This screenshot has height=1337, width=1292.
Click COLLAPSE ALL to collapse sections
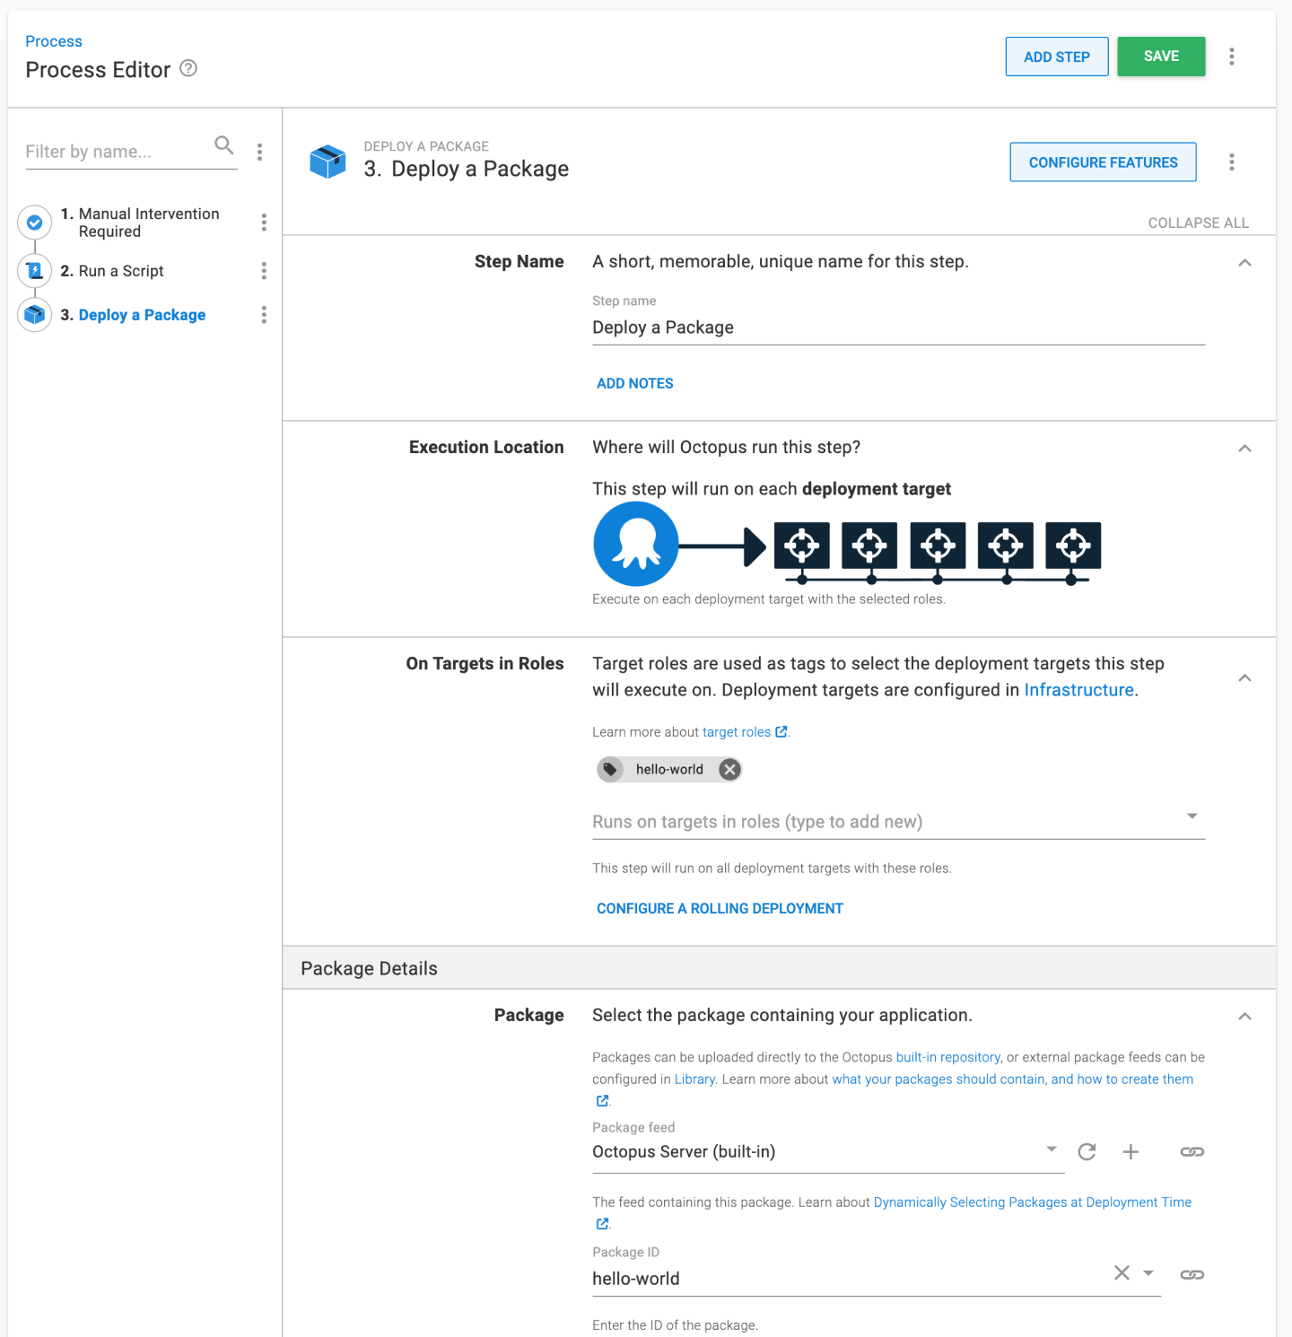1199,223
